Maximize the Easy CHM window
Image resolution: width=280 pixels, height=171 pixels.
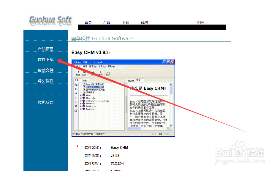[168, 62]
